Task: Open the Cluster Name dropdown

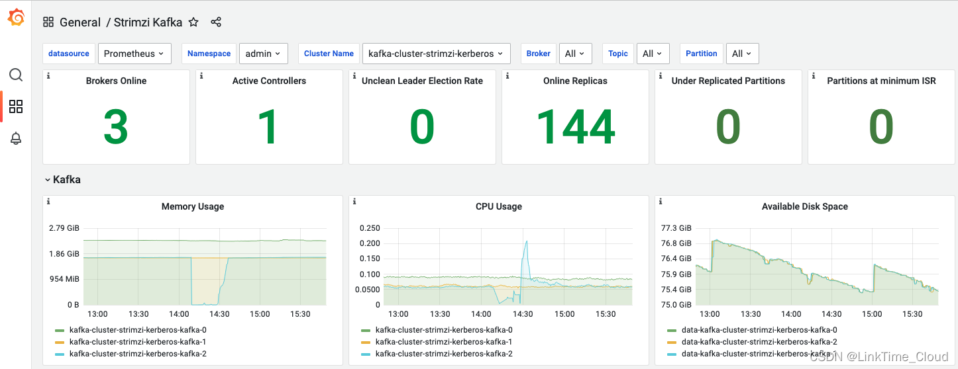Action: point(437,54)
